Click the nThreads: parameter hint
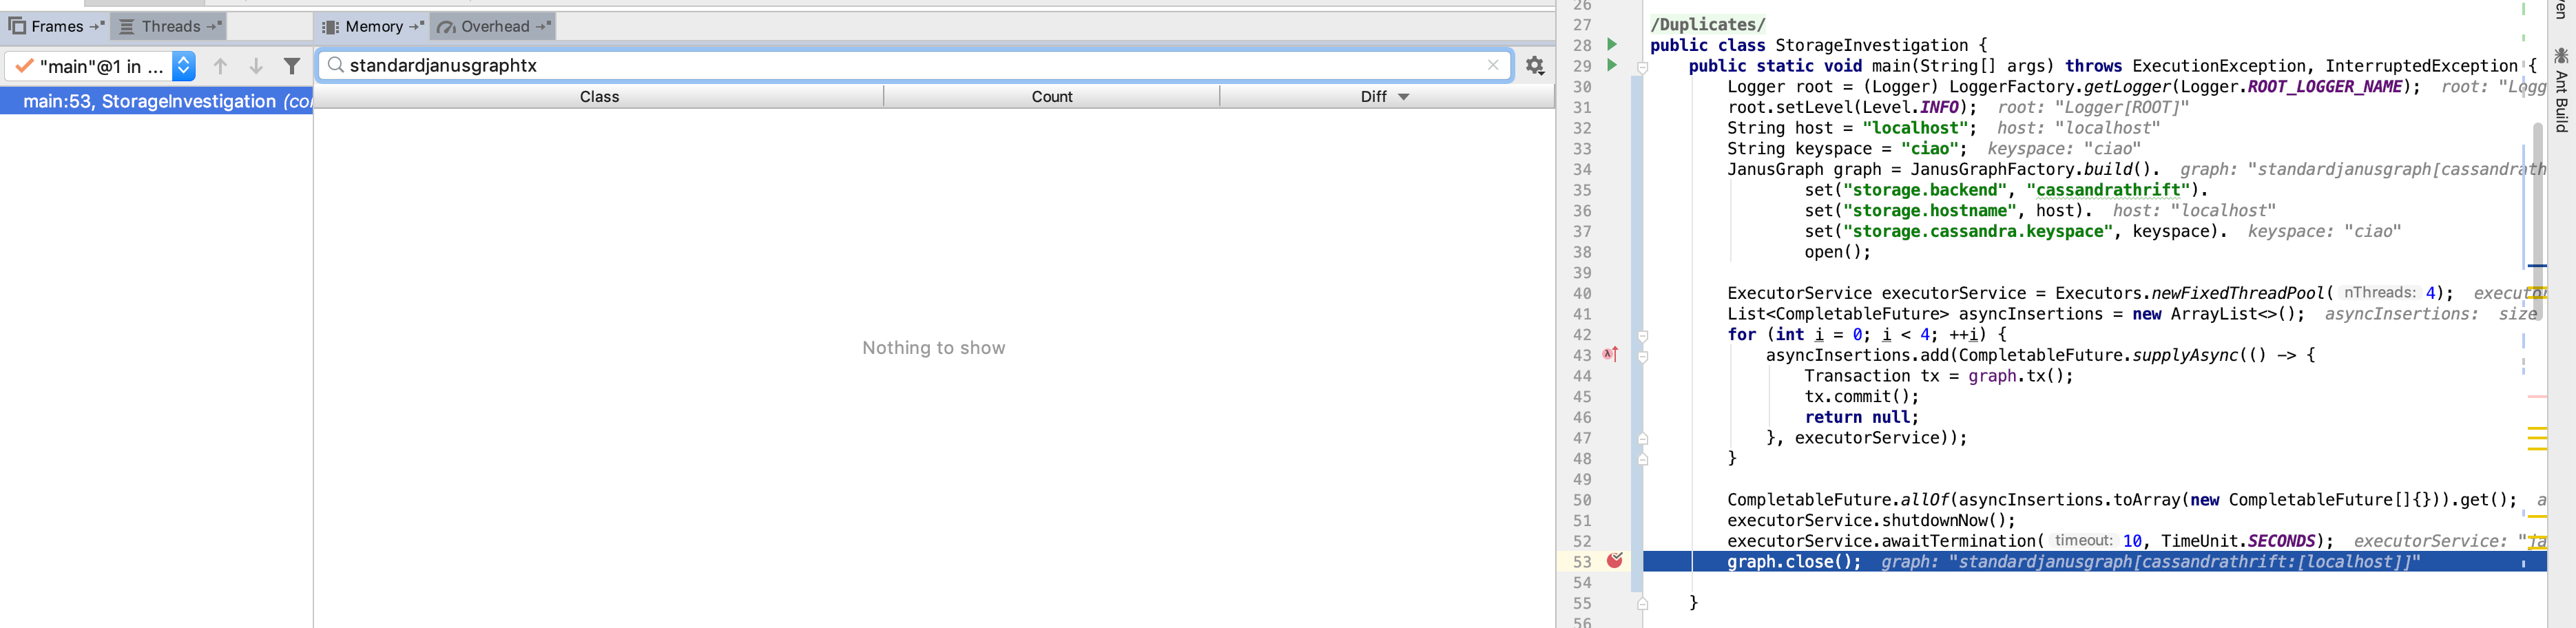 [2379, 293]
